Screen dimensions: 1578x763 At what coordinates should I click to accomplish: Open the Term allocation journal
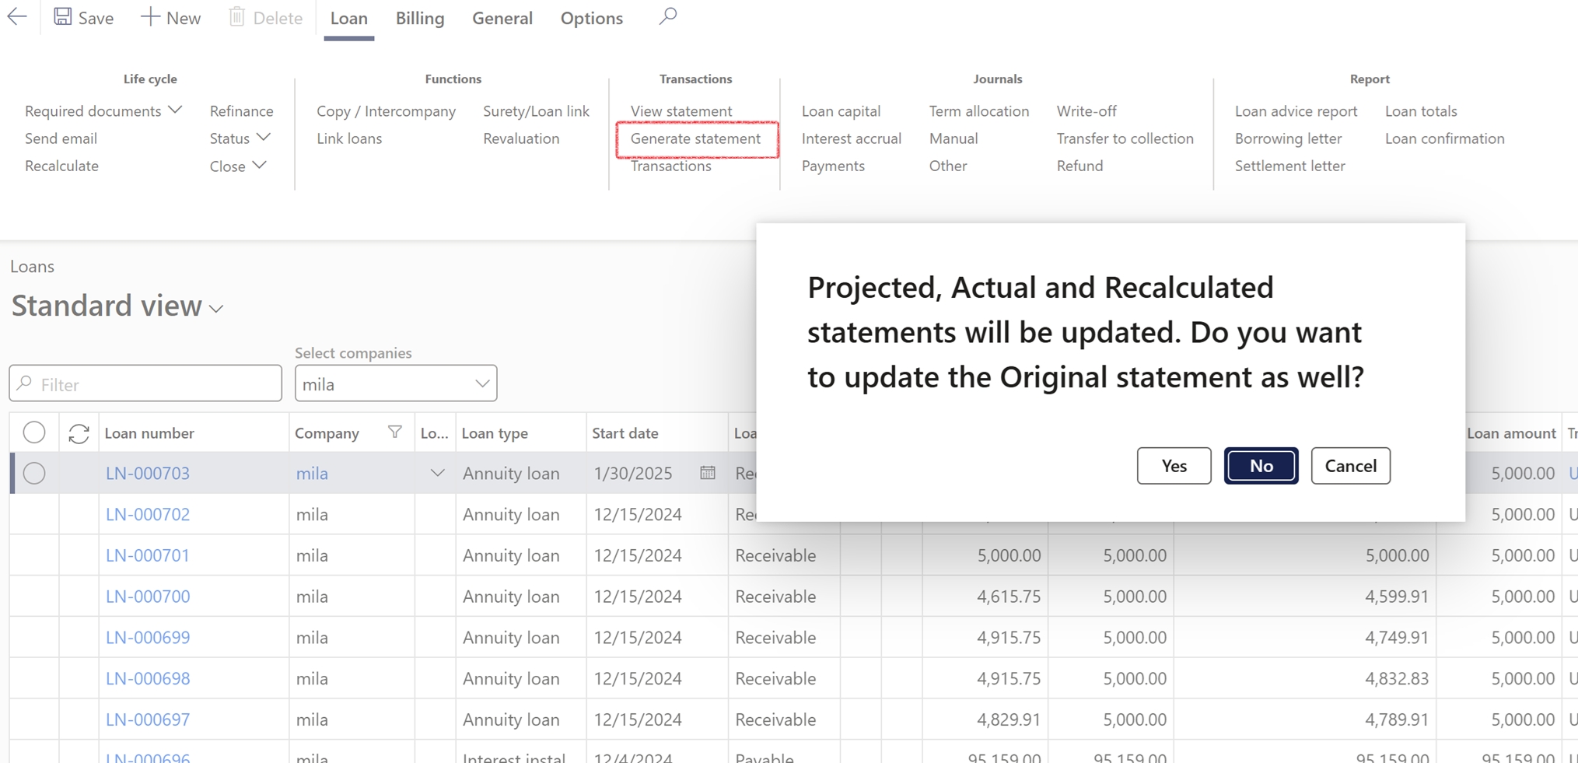978,111
